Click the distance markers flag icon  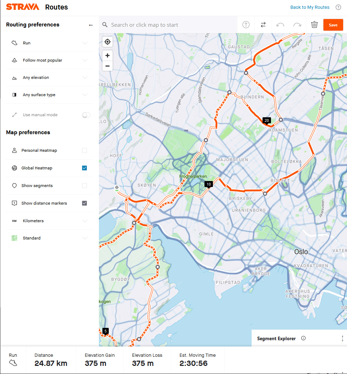click(14, 203)
